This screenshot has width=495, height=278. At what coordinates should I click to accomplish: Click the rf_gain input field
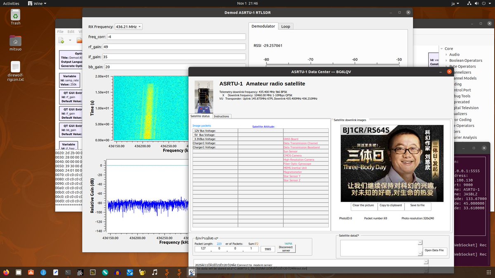click(174, 47)
